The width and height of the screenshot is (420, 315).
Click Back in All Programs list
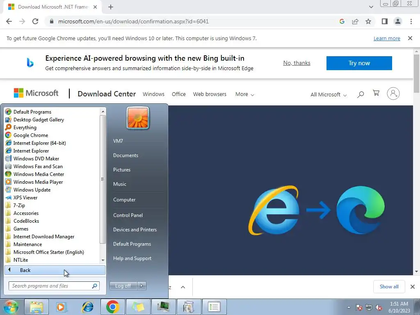pyautogui.click(x=55, y=270)
